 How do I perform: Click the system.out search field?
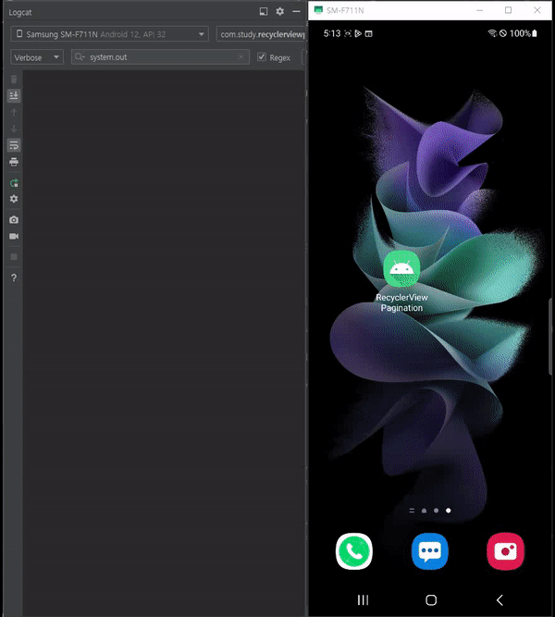tap(160, 57)
